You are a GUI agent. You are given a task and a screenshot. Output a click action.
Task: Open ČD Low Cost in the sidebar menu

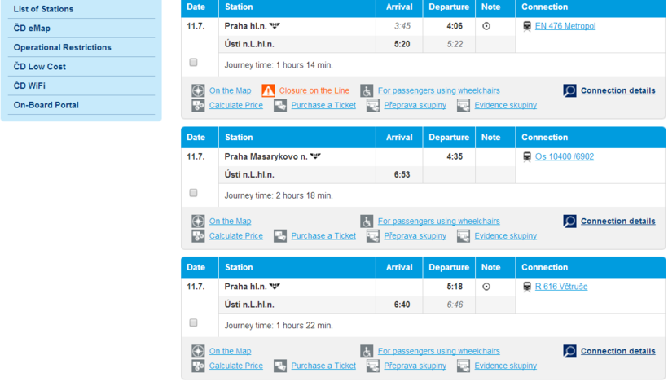[x=40, y=67]
